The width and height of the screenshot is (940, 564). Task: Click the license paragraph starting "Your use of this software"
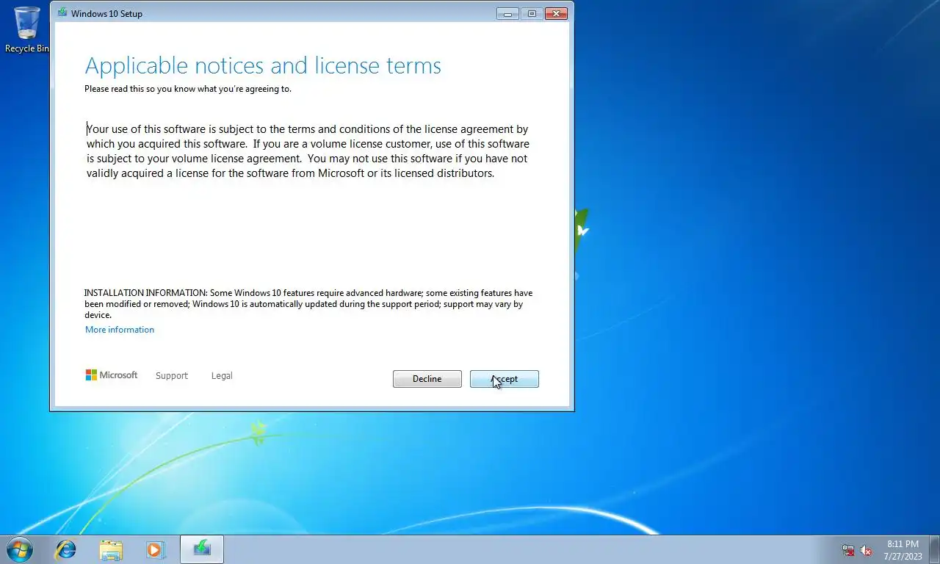coord(308,151)
